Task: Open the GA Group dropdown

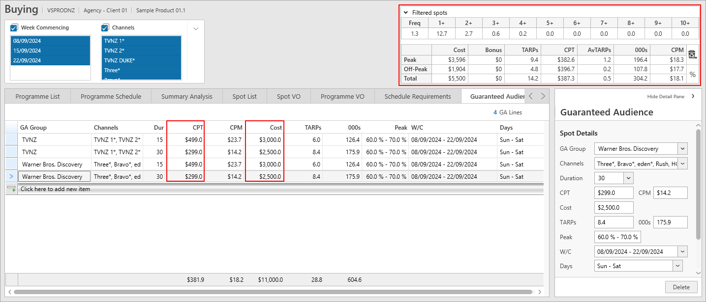Action: pyautogui.click(x=682, y=148)
